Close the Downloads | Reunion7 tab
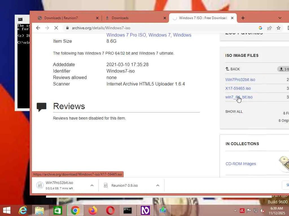Image resolution: width=289 pixels, height=216 pixels. point(97,18)
